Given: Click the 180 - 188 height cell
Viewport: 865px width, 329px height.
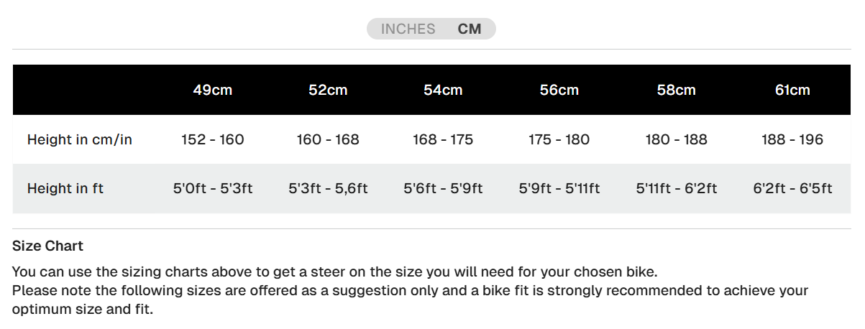Looking at the screenshot, I should click(676, 139).
